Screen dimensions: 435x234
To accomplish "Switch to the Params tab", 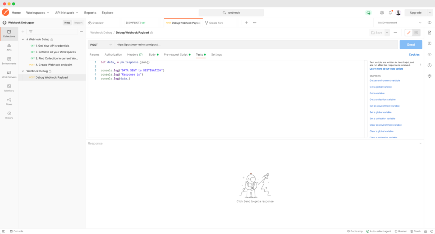I will pos(94,55).
